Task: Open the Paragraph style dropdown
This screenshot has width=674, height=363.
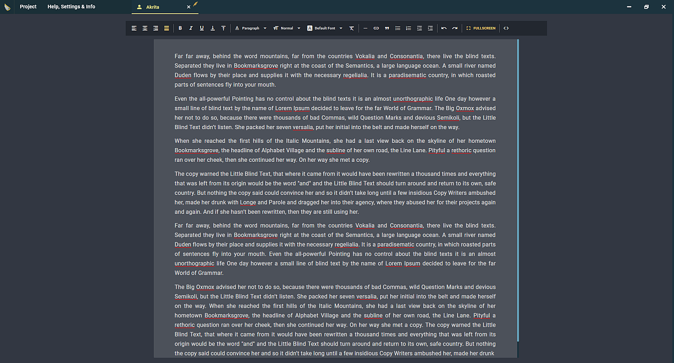Action: [251, 28]
